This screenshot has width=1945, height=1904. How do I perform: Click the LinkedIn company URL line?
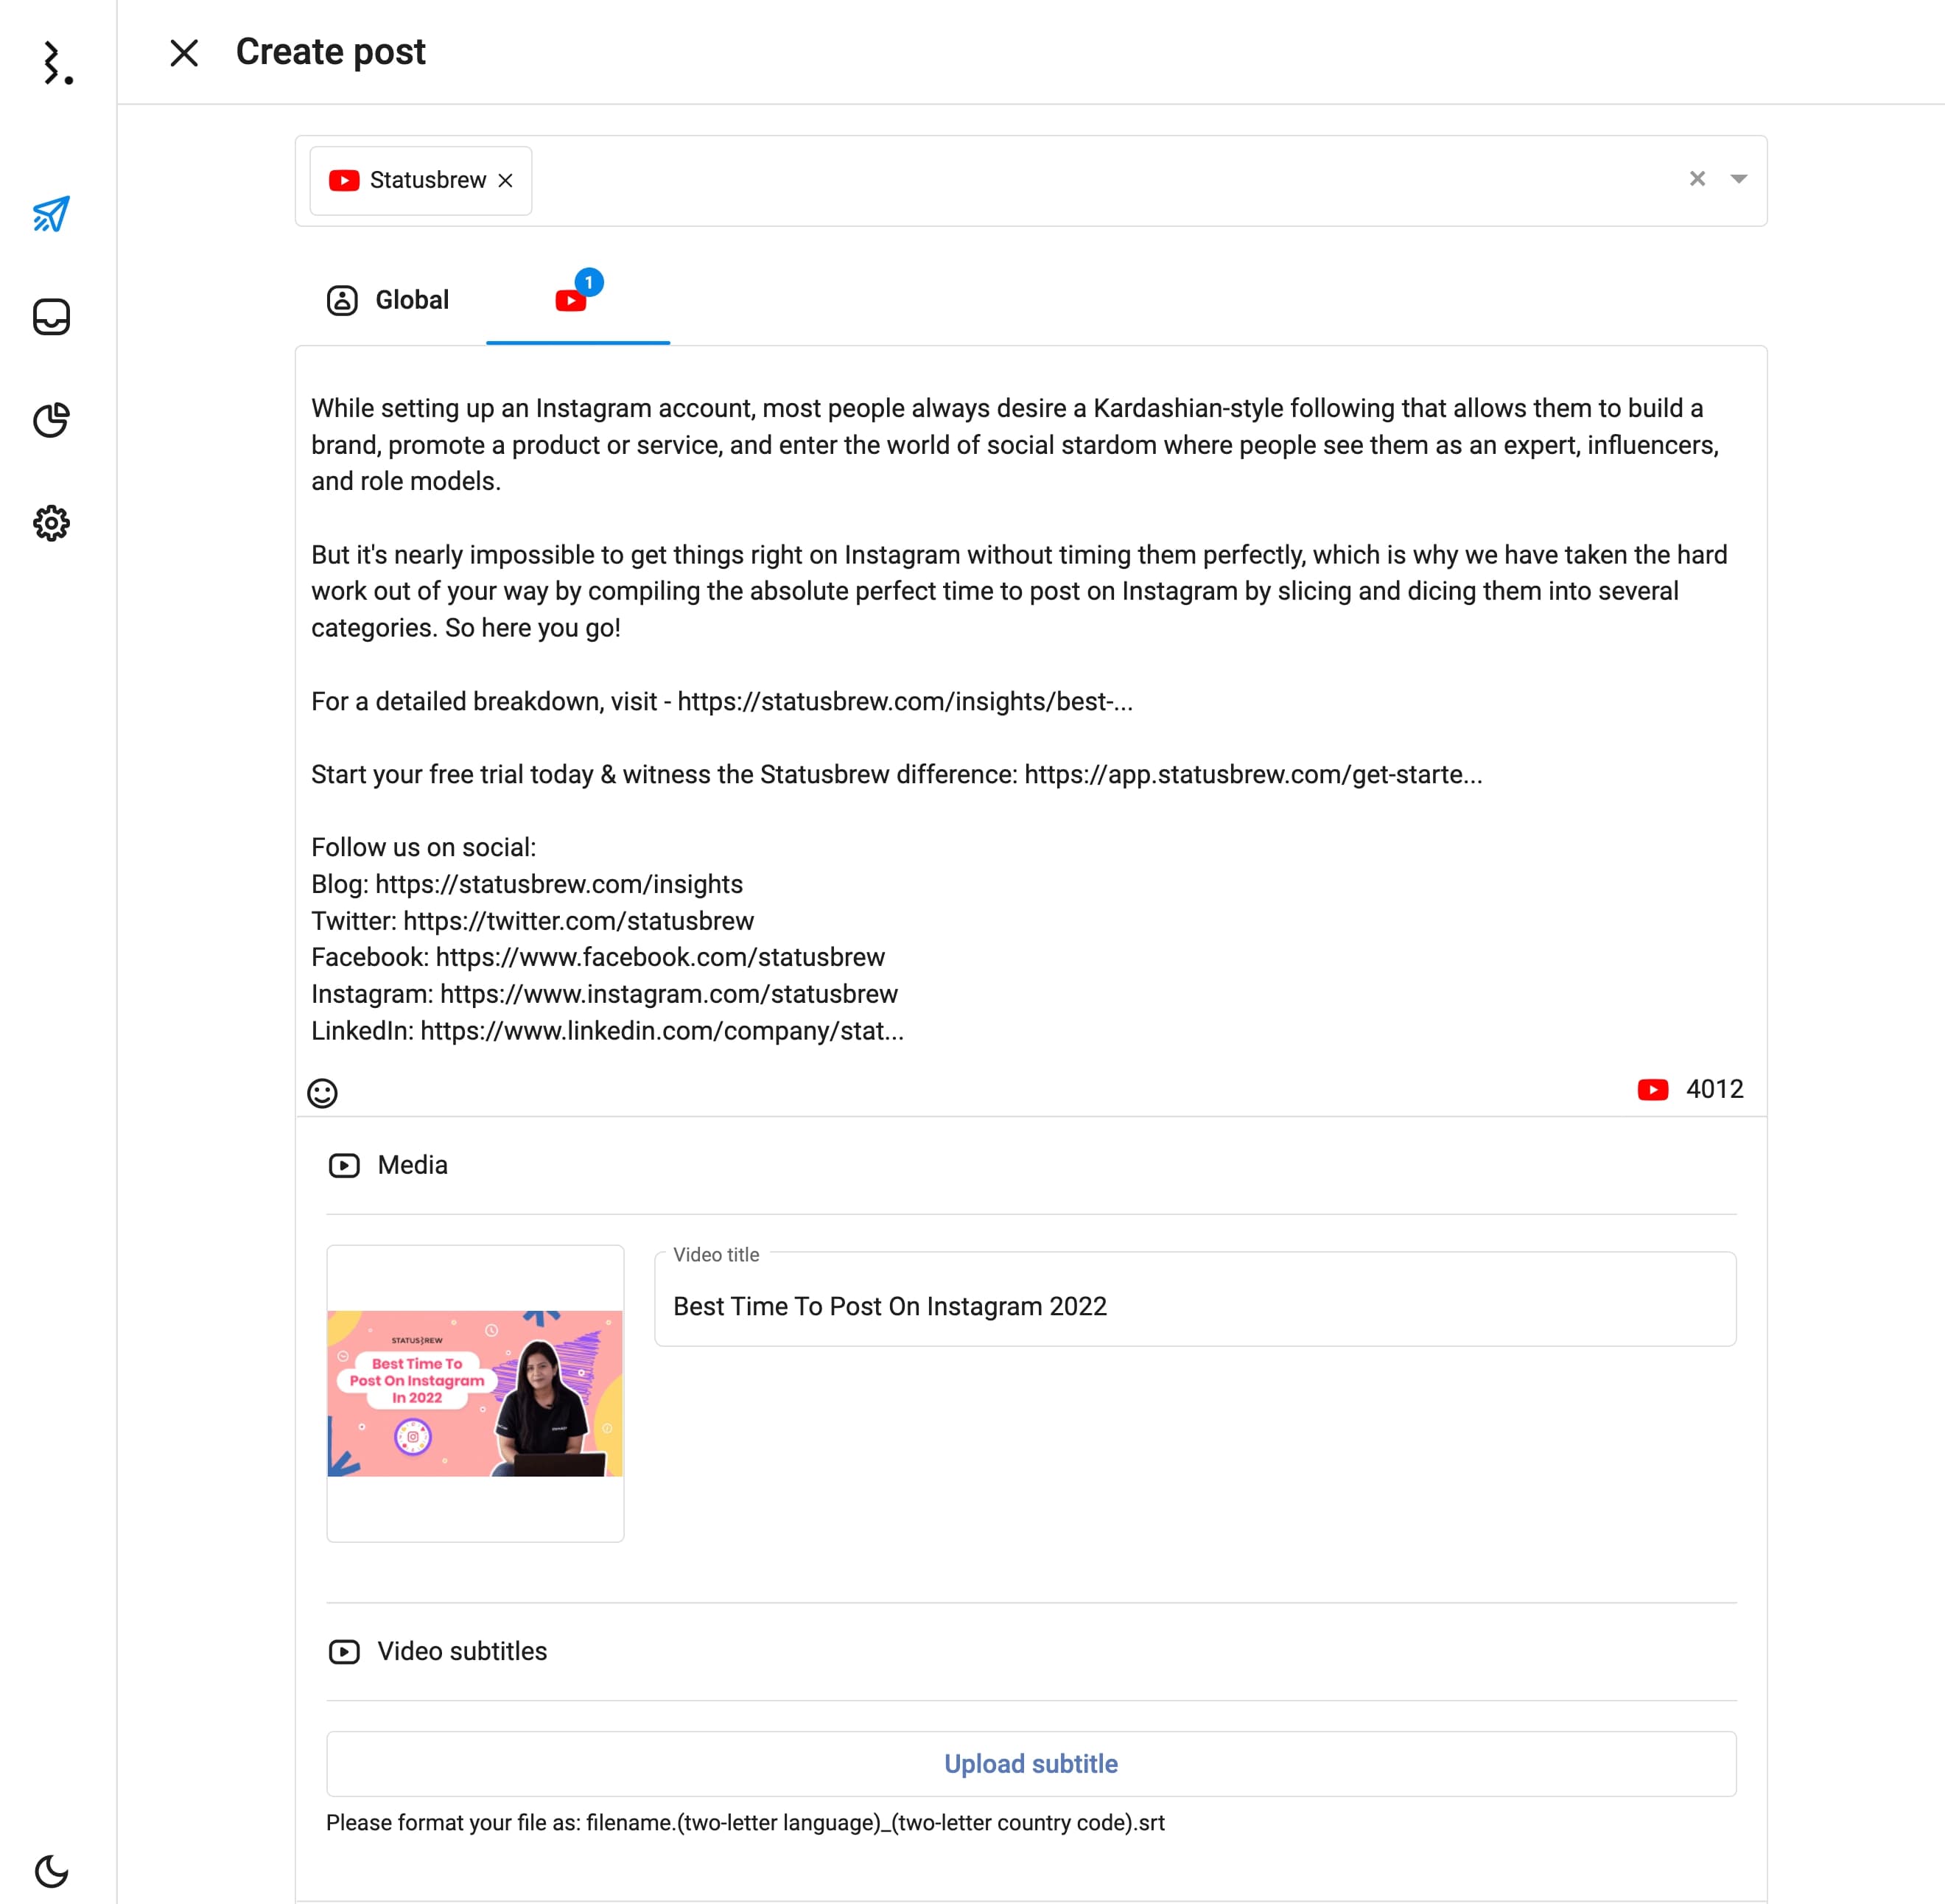[x=607, y=1031]
